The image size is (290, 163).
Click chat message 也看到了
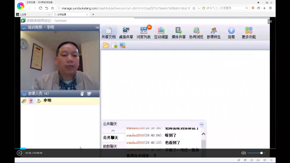pyautogui.click(x=172, y=142)
